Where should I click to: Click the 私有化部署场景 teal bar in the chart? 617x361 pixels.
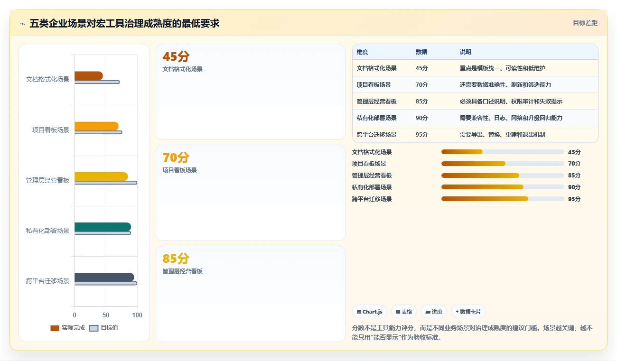(103, 227)
